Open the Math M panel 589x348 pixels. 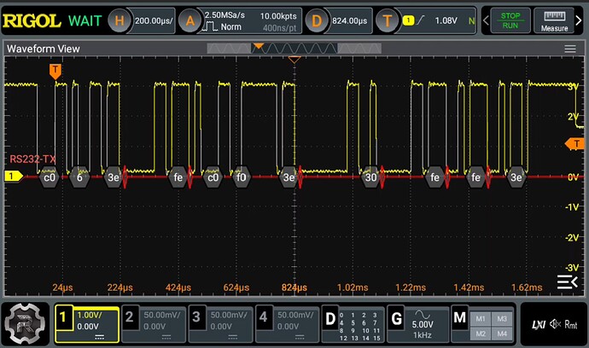482,324
